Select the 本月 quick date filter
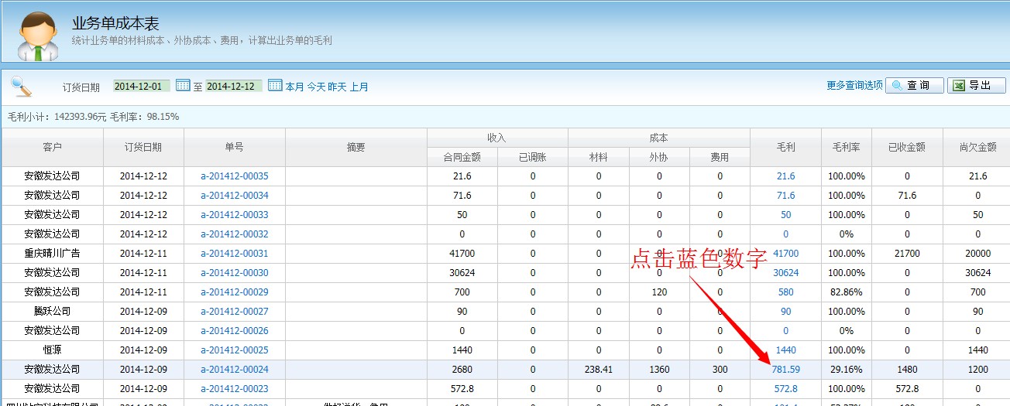 tap(295, 87)
